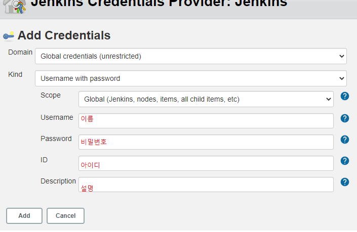Click the Description input field

click(x=206, y=184)
